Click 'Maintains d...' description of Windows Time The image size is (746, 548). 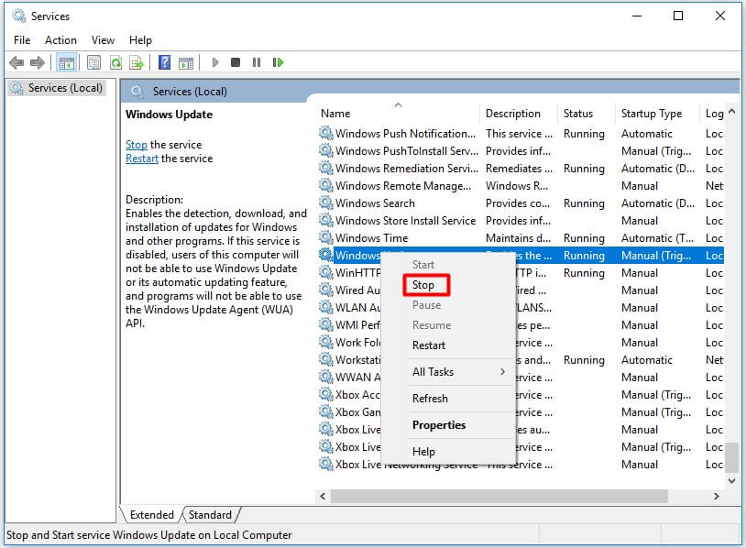[x=518, y=238]
